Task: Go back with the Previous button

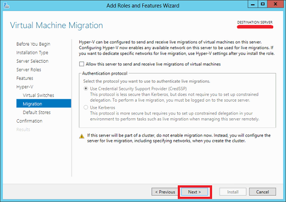Action: tap(163, 192)
